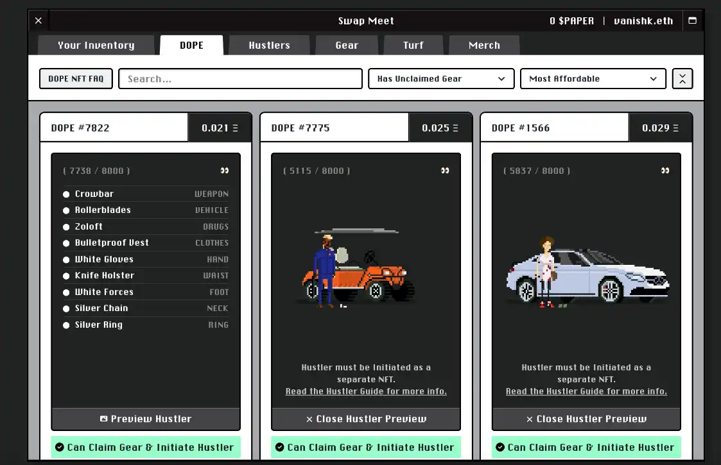Click the Silver Ring bullet dot
Viewport: 721px width, 465px height.
[66, 325]
